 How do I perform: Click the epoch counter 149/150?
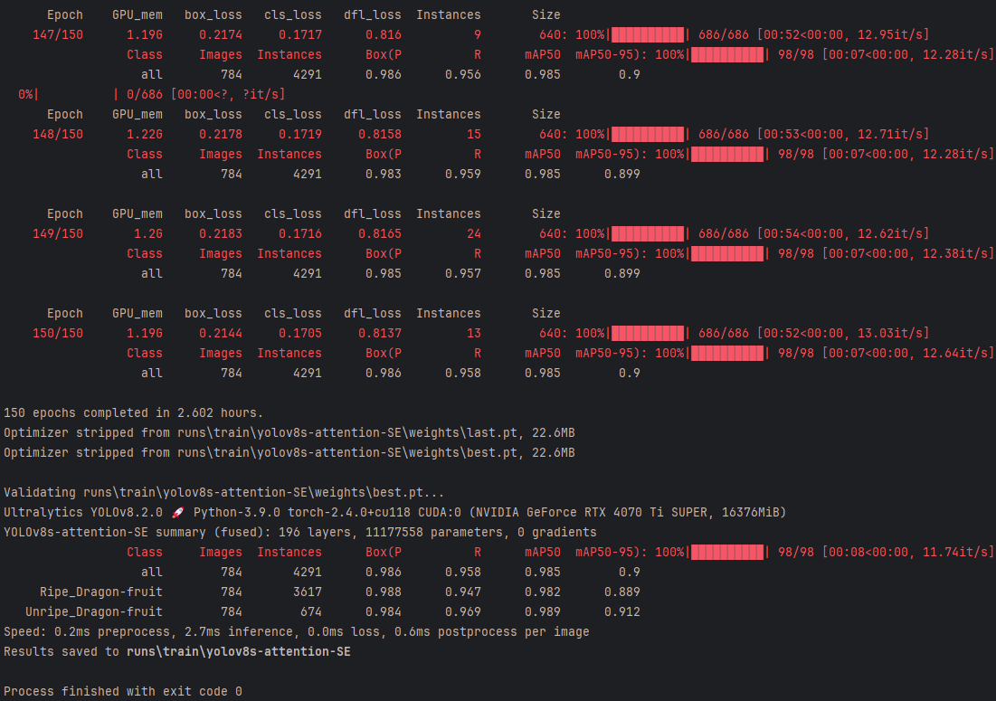(58, 233)
